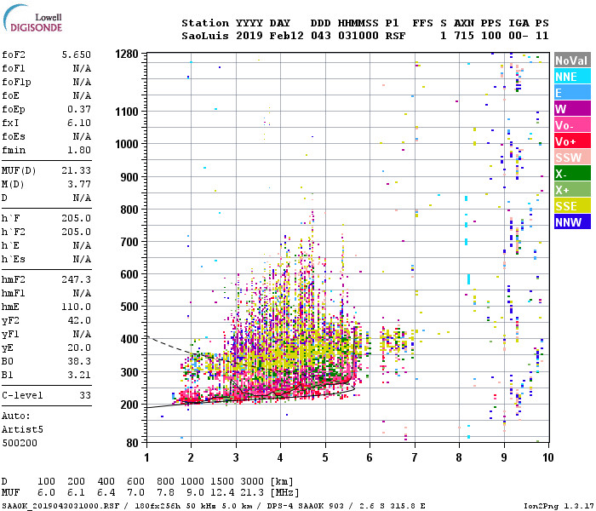Select the W purple legend swatch
Viewport: 596px width, 511px height.
click(572, 109)
